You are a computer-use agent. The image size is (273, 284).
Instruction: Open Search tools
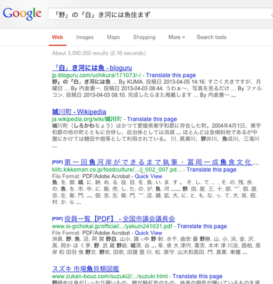pyautogui.click(x=211, y=37)
